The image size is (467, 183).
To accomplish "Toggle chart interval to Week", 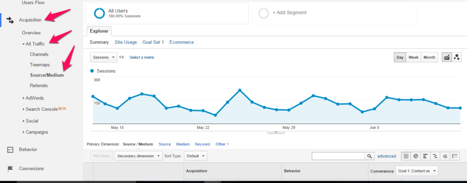I will pyautogui.click(x=413, y=58).
